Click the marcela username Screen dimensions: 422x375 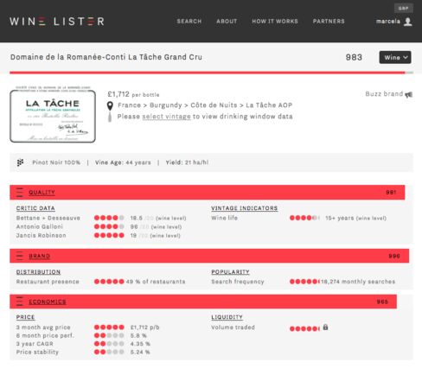tap(388, 22)
